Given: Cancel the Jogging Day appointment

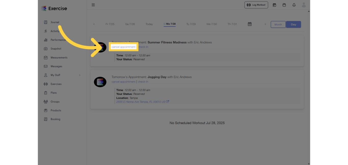Looking at the screenshot, I should [123, 81].
